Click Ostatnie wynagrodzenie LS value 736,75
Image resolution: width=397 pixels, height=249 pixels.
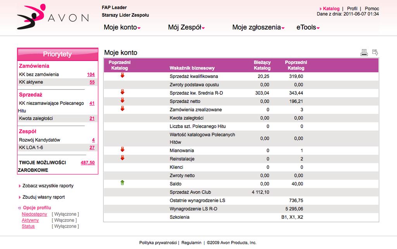[x=296, y=201]
